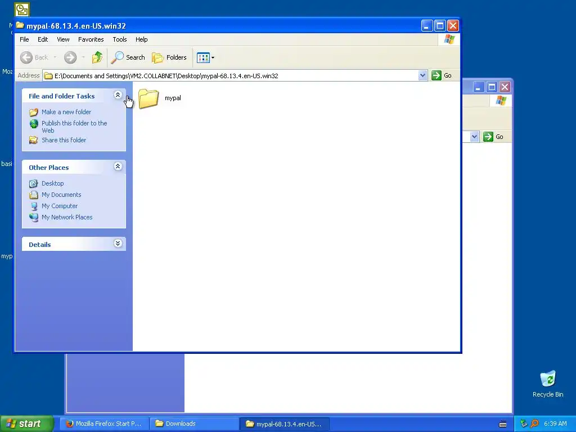Click the folder icon in title bar
Viewport: 576px width, 432px height.
(20, 25)
